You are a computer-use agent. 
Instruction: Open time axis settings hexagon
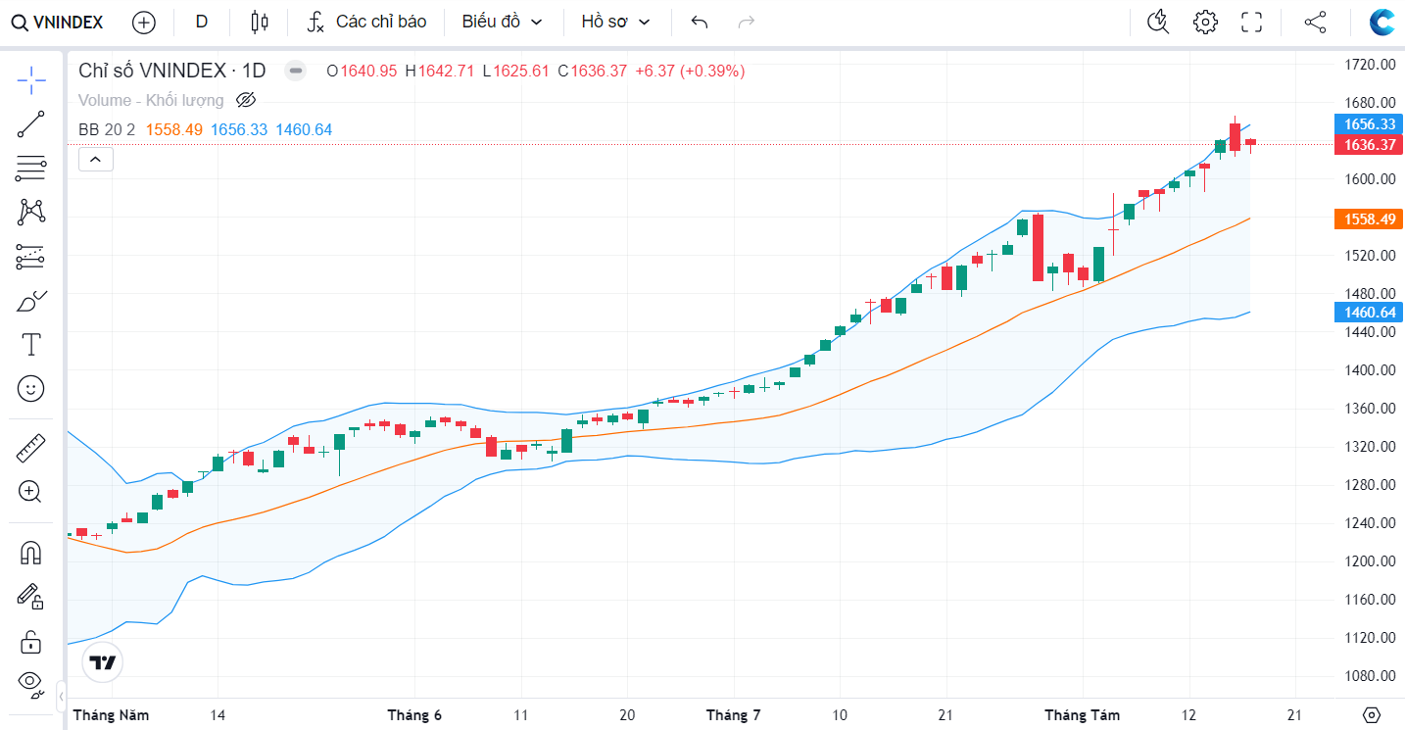pyautogui.click(x=1372, y=714)
